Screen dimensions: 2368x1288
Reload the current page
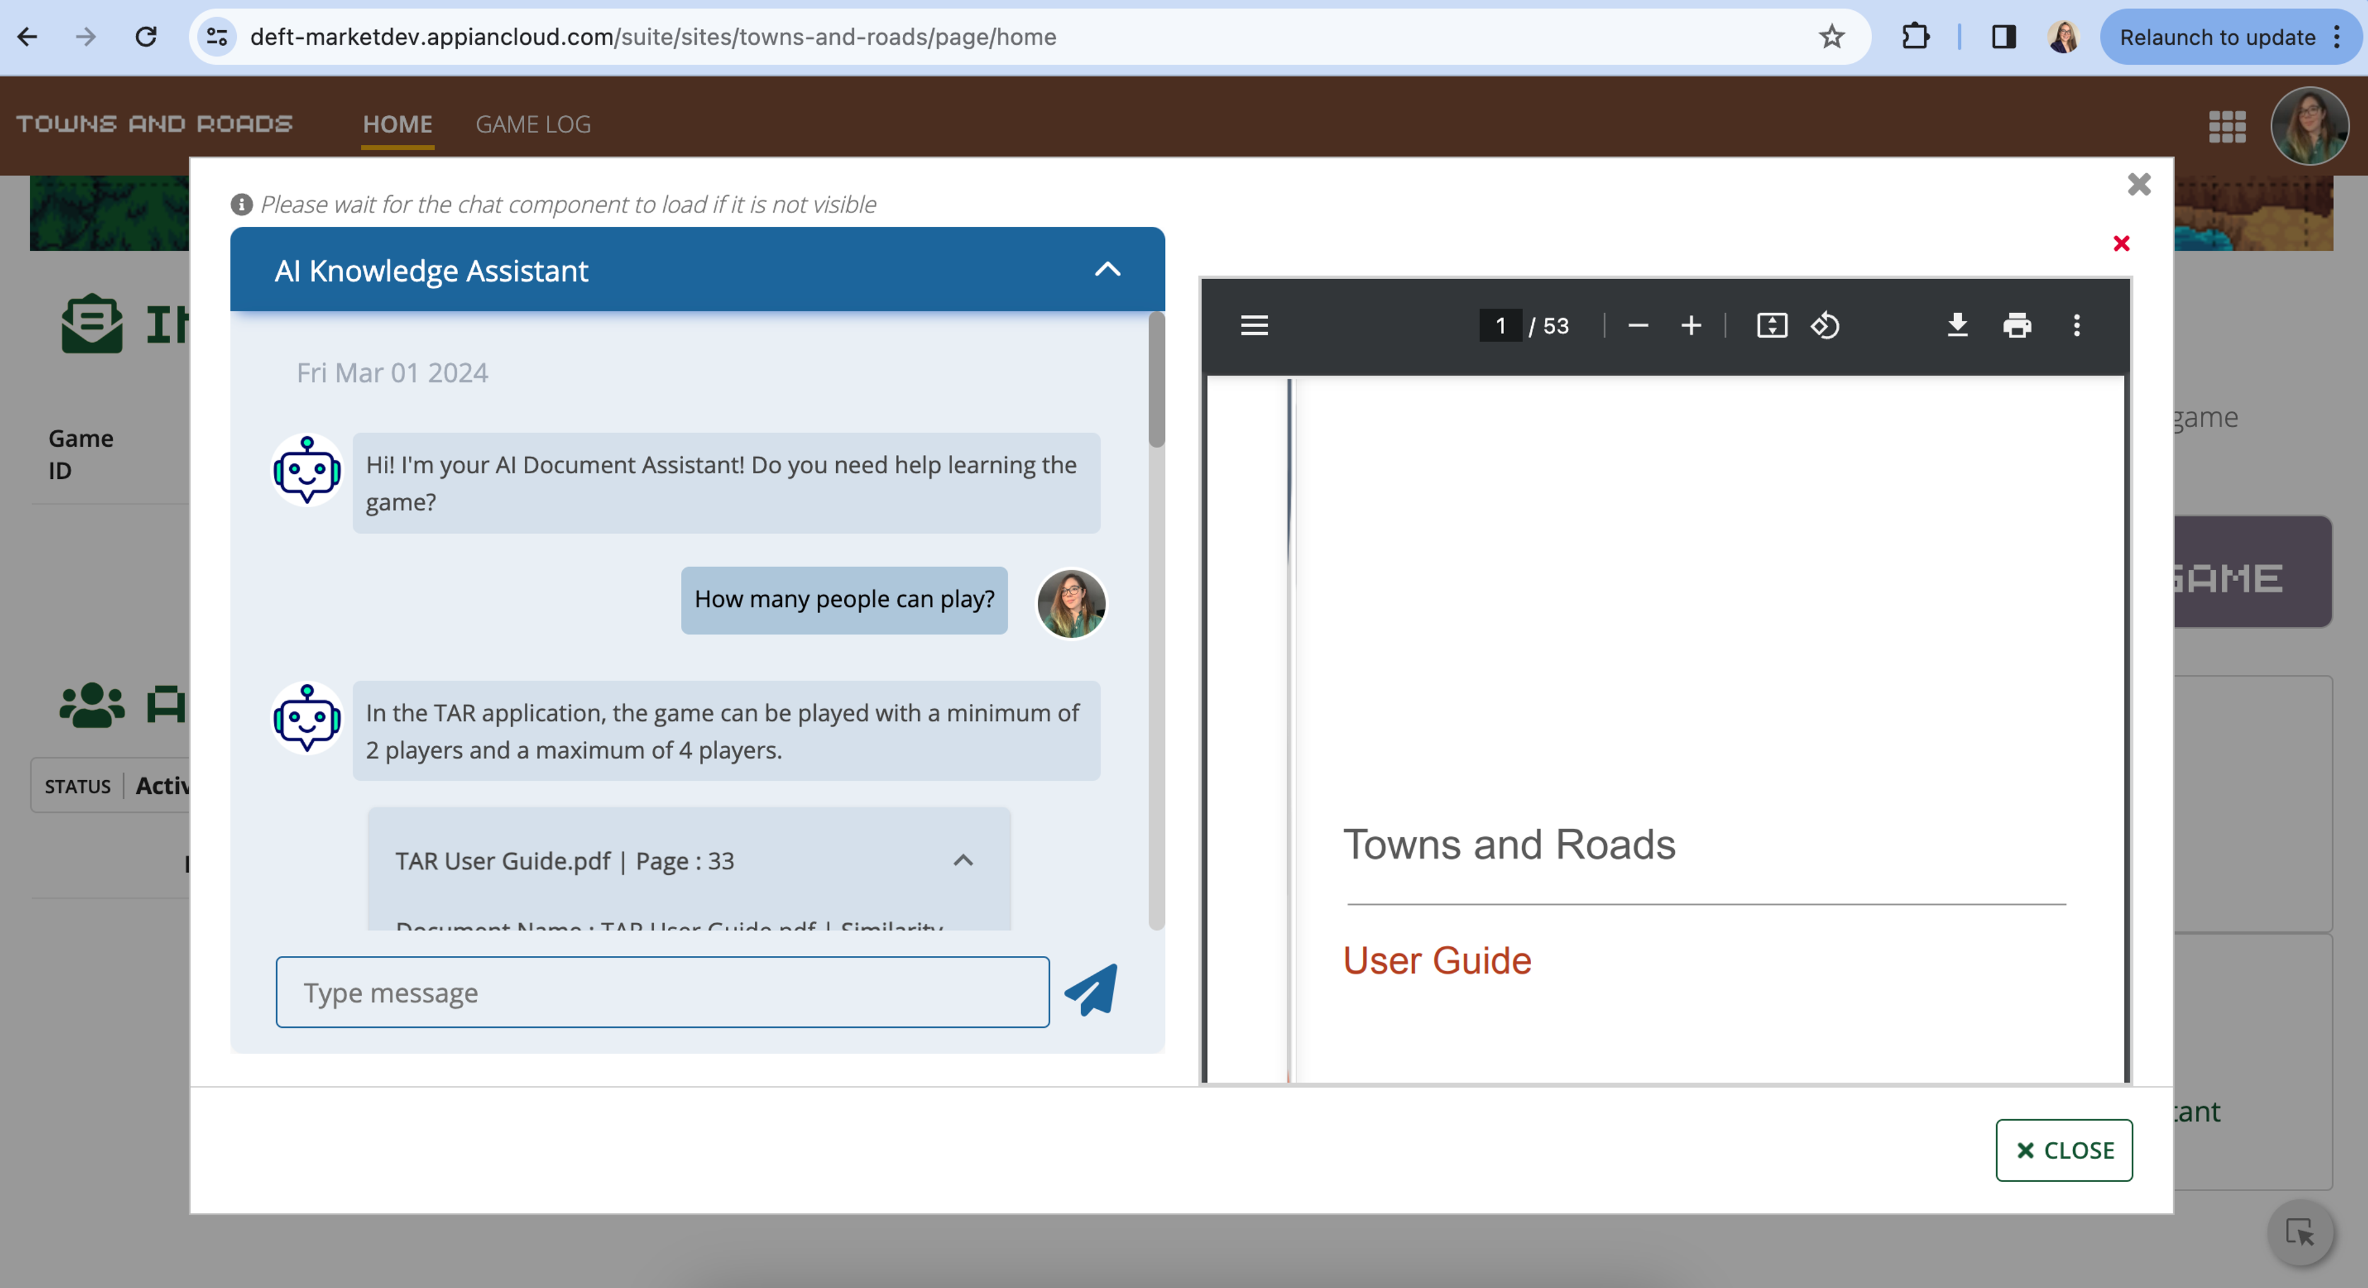[146, 37]
